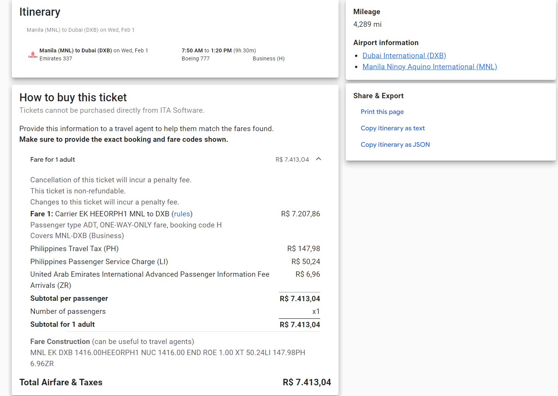Click the R$ 7.413,04 fare header price
Screen dimensions: 558x396
point(292,159)
